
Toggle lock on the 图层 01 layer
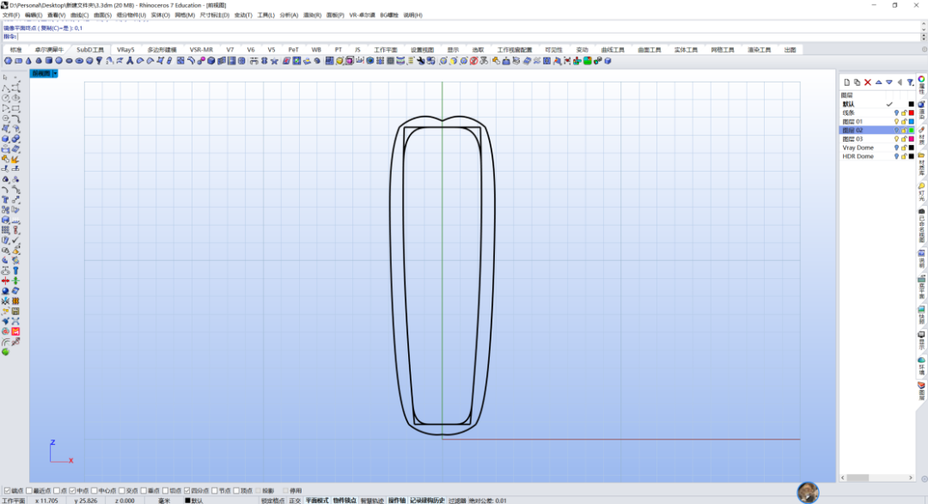pos(904,122)
